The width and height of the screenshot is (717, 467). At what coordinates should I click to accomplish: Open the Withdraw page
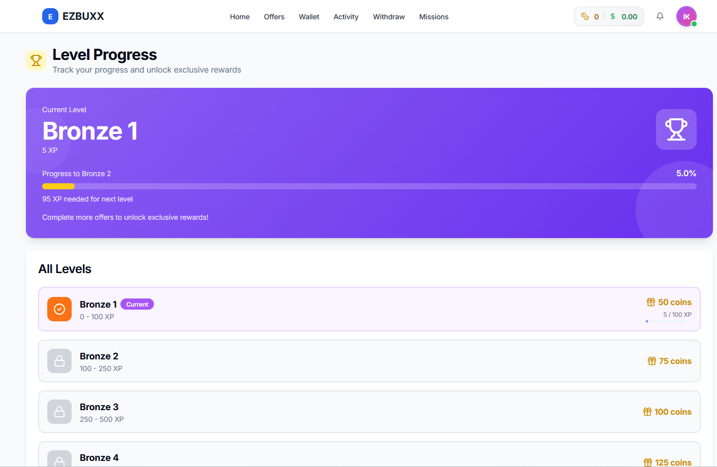click(x=389, y=17)
